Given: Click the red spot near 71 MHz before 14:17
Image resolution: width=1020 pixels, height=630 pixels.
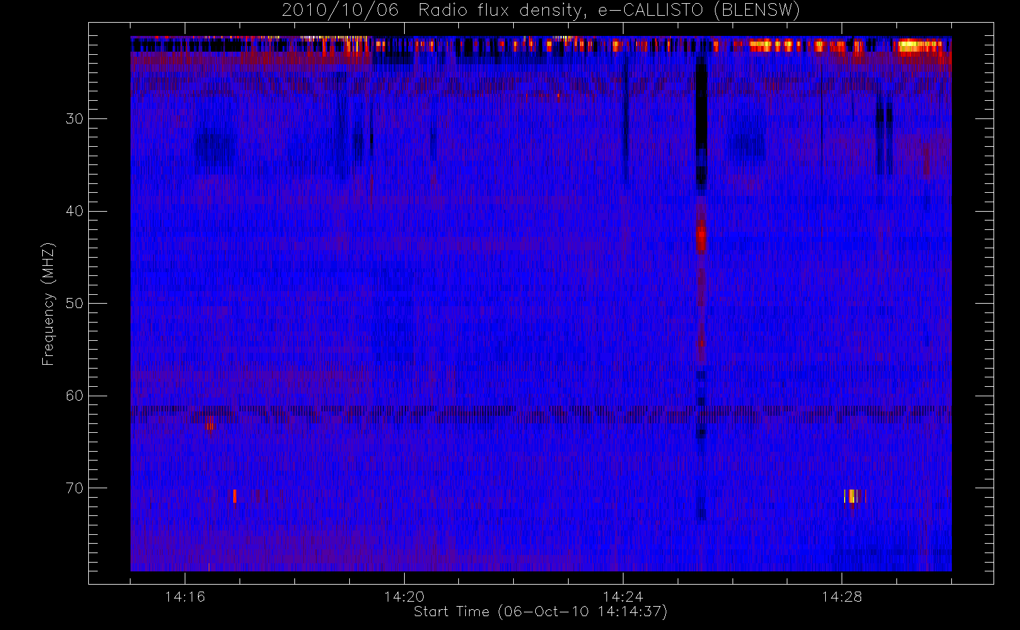Looking at the screenshot, I should point(235,496).
